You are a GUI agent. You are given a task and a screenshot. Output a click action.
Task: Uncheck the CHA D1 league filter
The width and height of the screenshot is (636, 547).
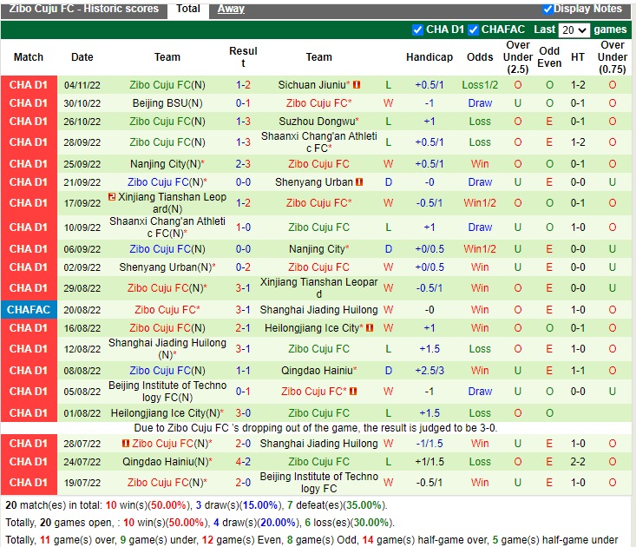click(418, 30)
